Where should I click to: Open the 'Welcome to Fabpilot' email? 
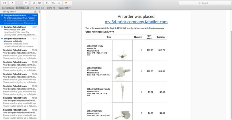click(19, 43)
